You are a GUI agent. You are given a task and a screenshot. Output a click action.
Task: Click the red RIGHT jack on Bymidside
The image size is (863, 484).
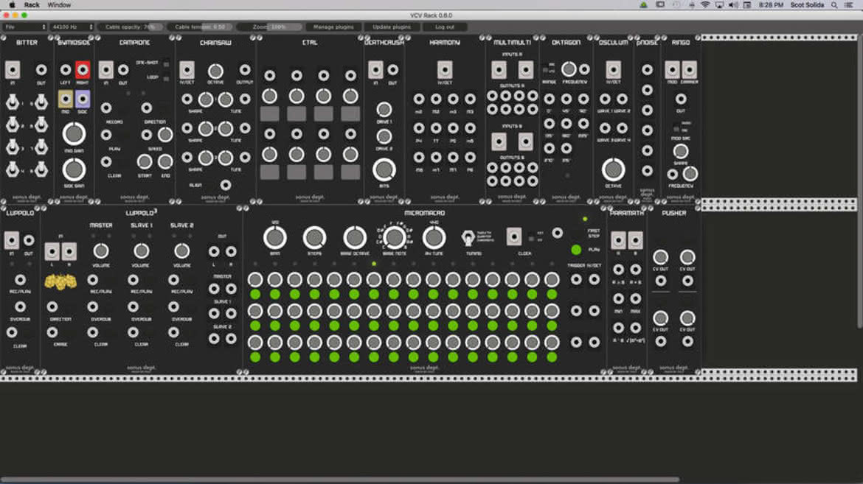pyautogui.click(x=83, y=70)
